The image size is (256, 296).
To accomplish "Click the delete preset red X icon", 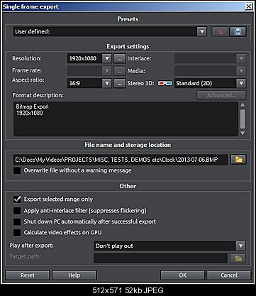I will point(220,31).
